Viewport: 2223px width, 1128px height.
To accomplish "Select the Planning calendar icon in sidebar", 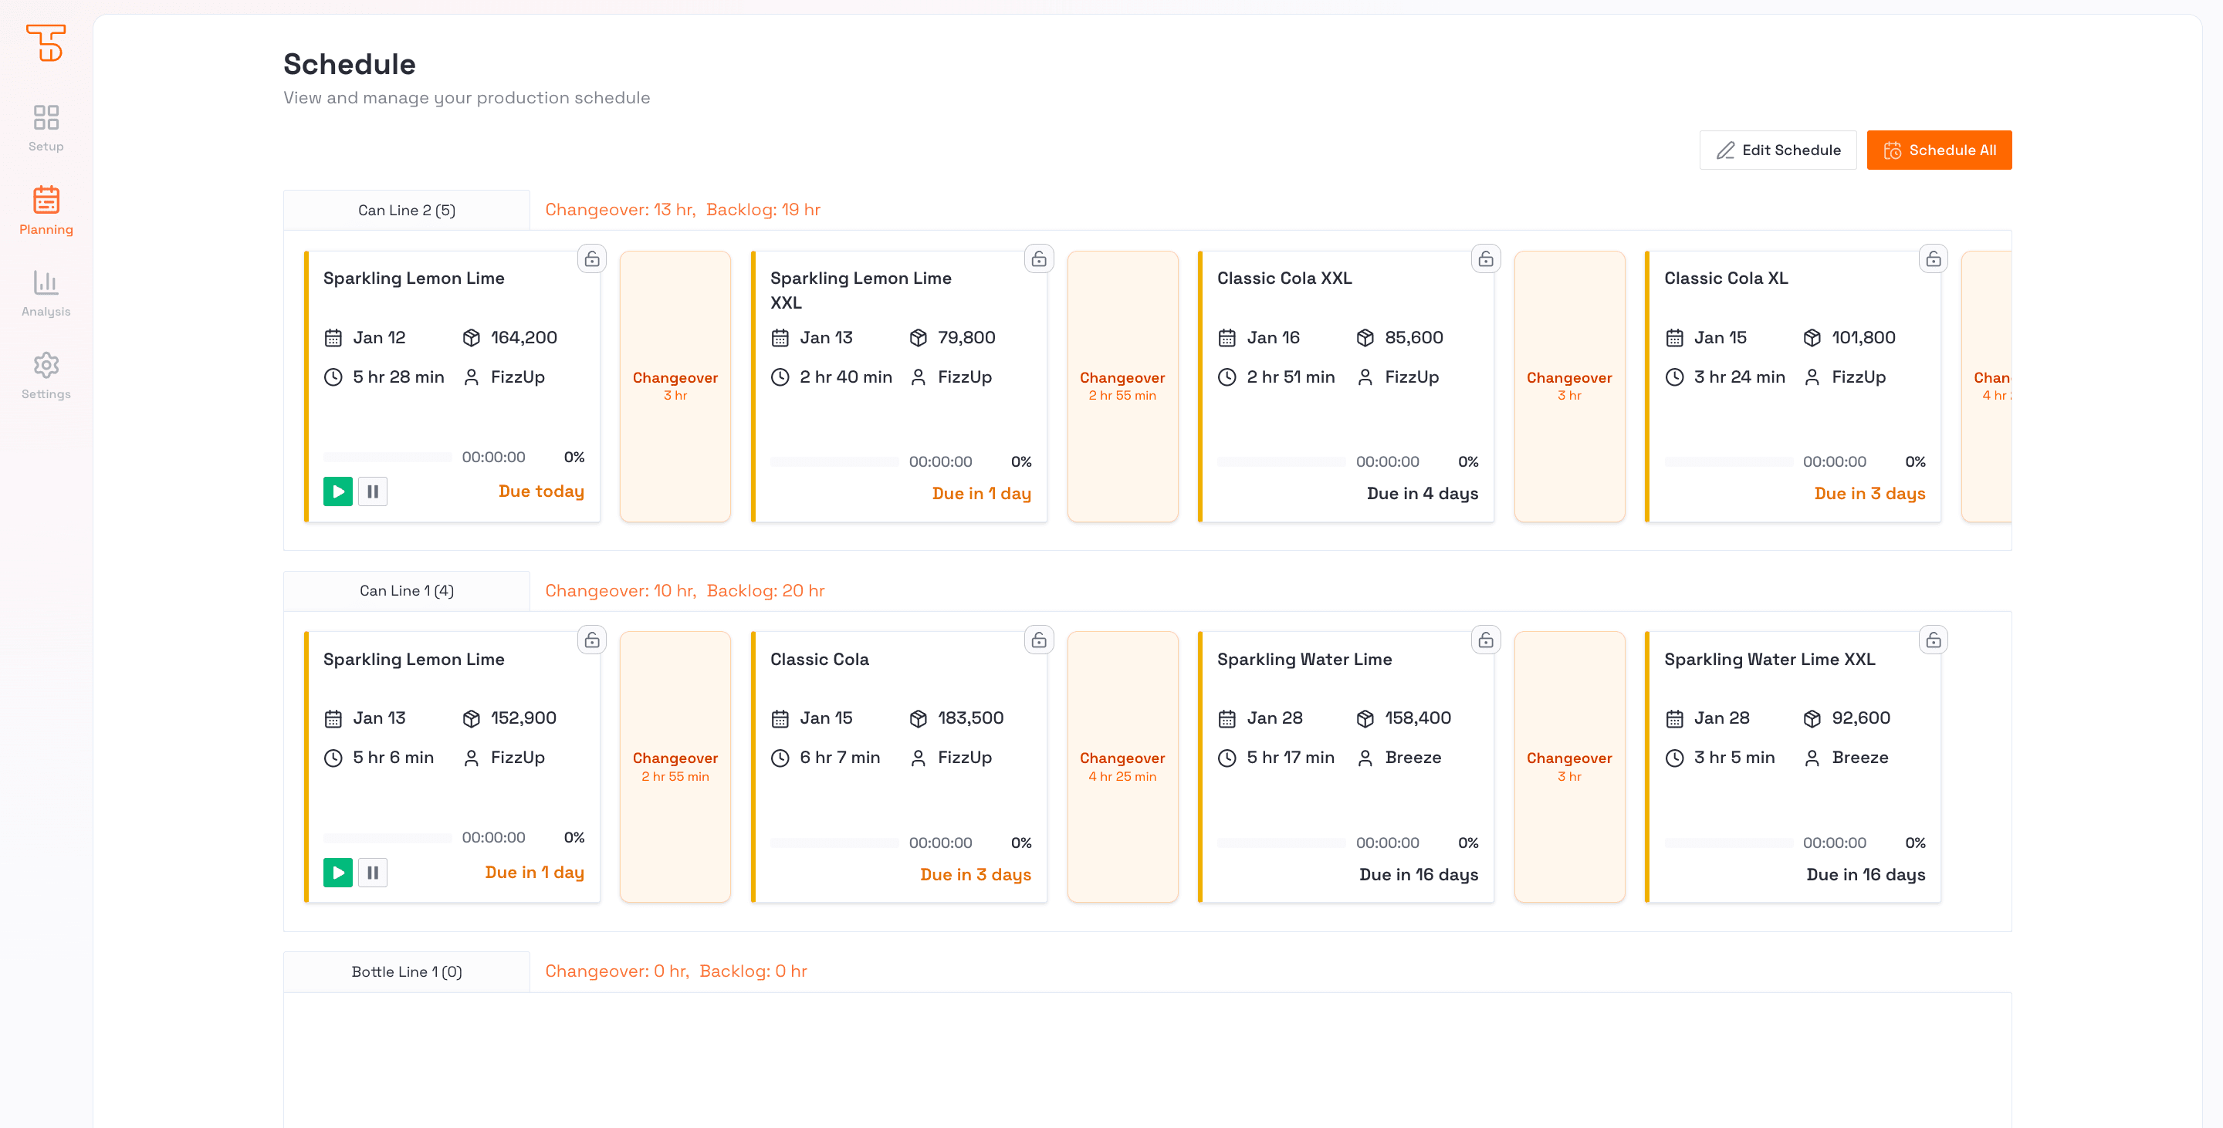I will (45, 199).
